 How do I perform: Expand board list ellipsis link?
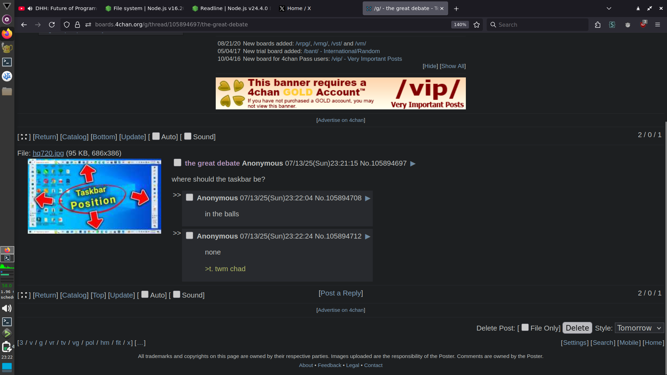pos(140,343)
